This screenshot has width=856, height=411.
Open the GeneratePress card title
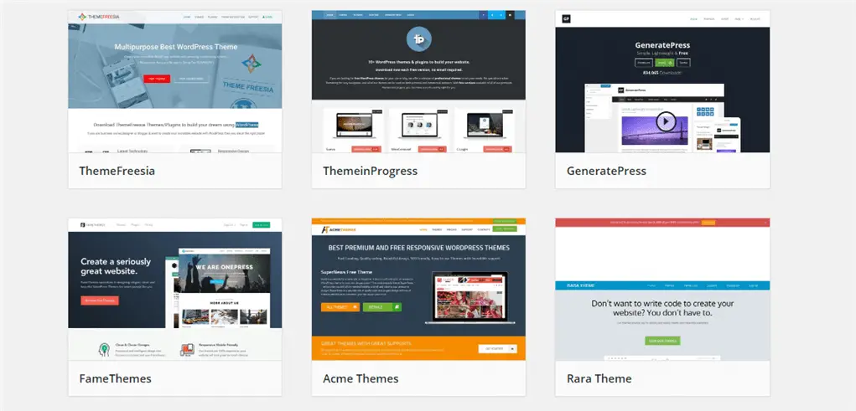(606, 171)
